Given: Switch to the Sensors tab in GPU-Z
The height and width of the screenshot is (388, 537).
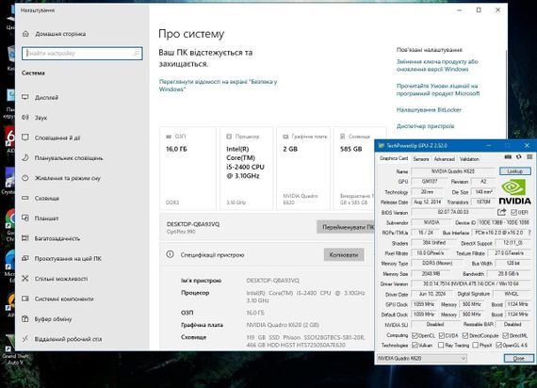Looking at the screenshot, I should 421,159.
